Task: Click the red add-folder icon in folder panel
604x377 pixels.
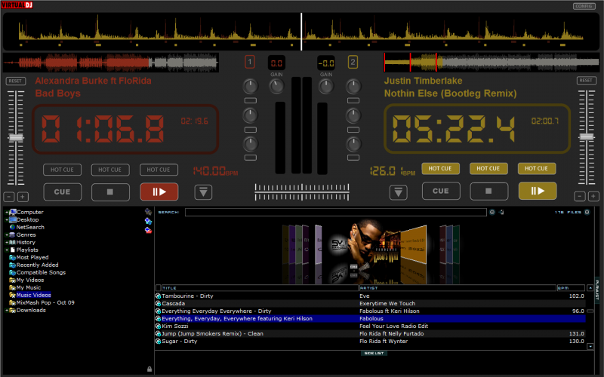Action: pyautogui.click(x=148, y=230)
